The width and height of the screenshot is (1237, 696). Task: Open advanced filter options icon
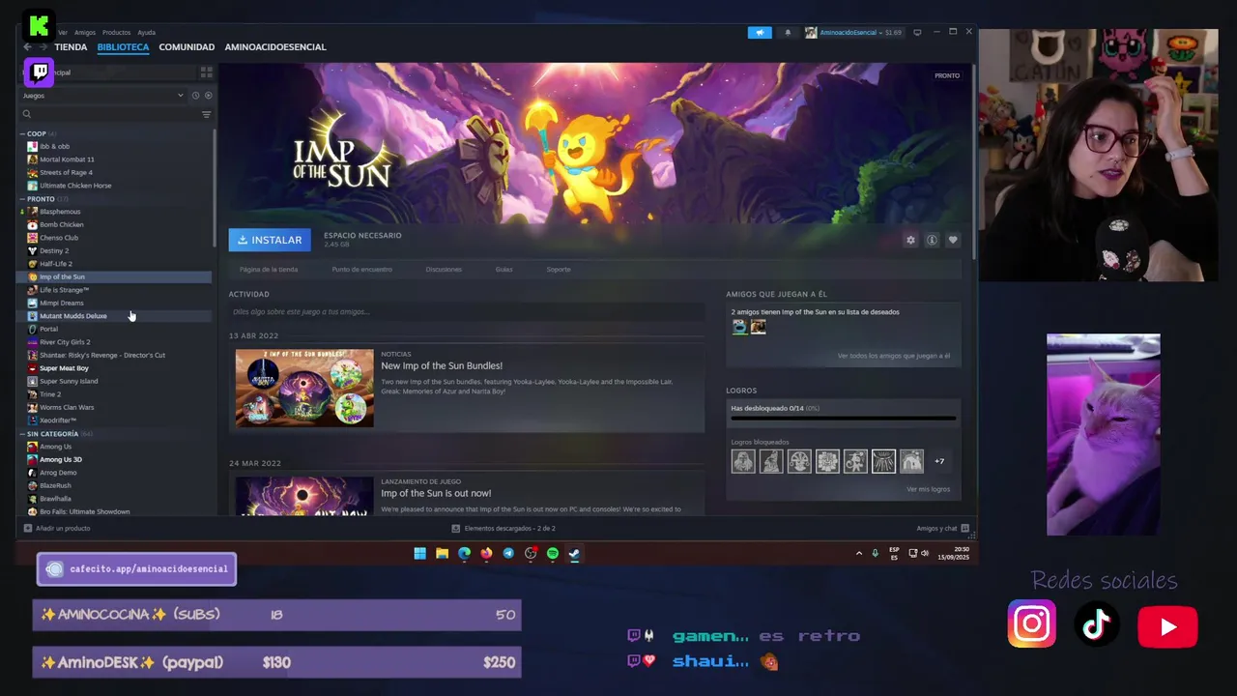(x=206, y=114)
